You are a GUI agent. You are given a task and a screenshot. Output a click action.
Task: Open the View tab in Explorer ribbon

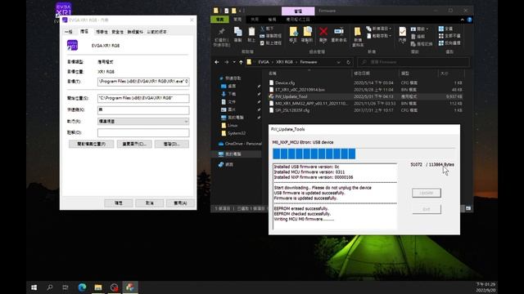pos(273,20)
